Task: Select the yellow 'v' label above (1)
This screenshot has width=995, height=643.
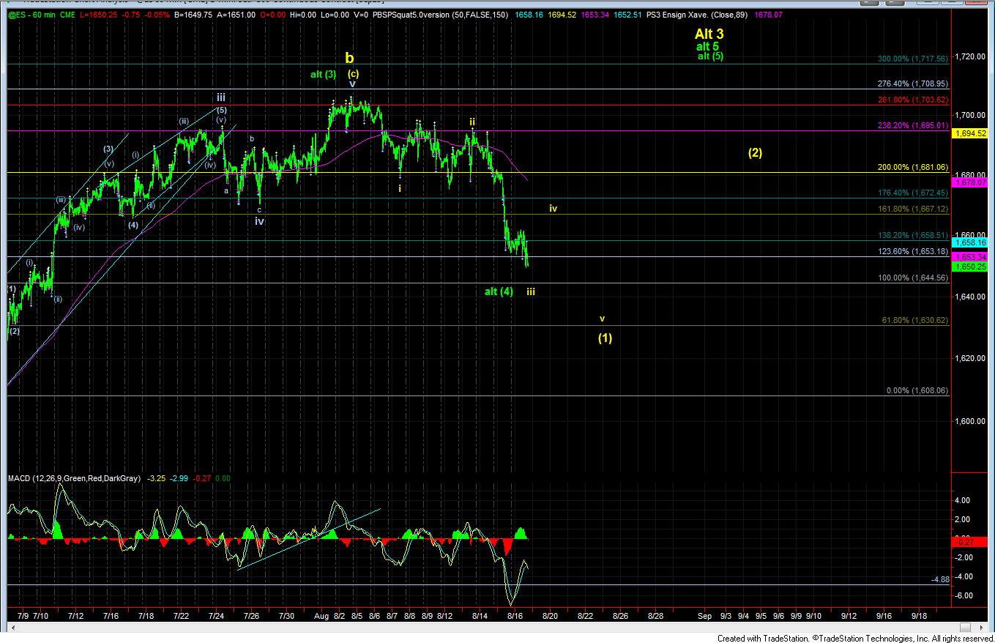Action: (x=603, y=319)
